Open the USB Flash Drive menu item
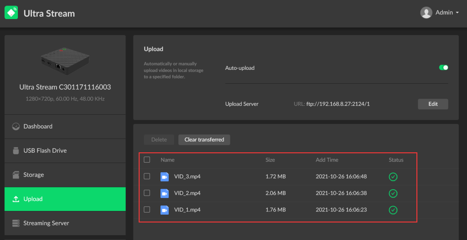 65,150
